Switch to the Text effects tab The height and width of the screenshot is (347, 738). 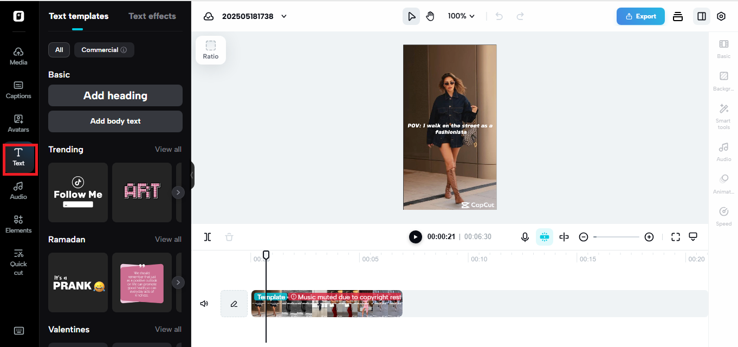pyautogui.click(x=152, y=16)
